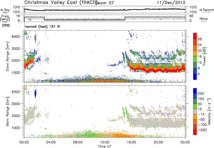Viewport: 214px width, 148px height.
Task: Click the '12:00' time axis label
Action: tap(105, 142)
